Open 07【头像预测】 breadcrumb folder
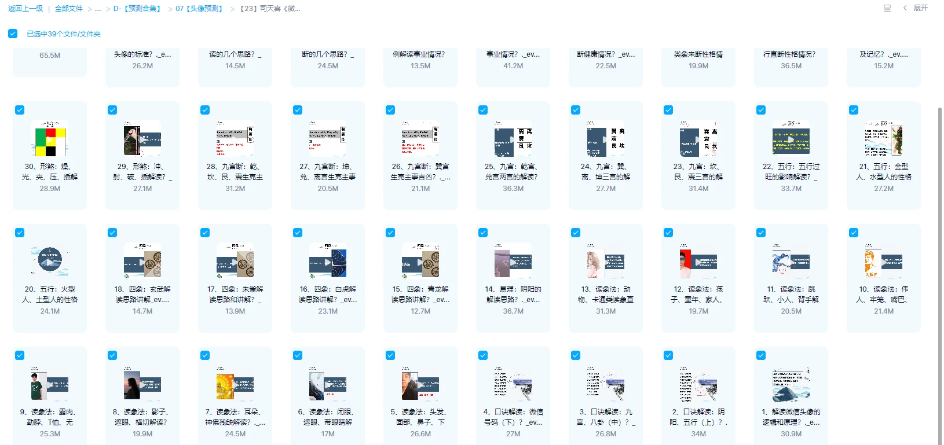Viewport: 944px width, 445px height. (200, 9)
